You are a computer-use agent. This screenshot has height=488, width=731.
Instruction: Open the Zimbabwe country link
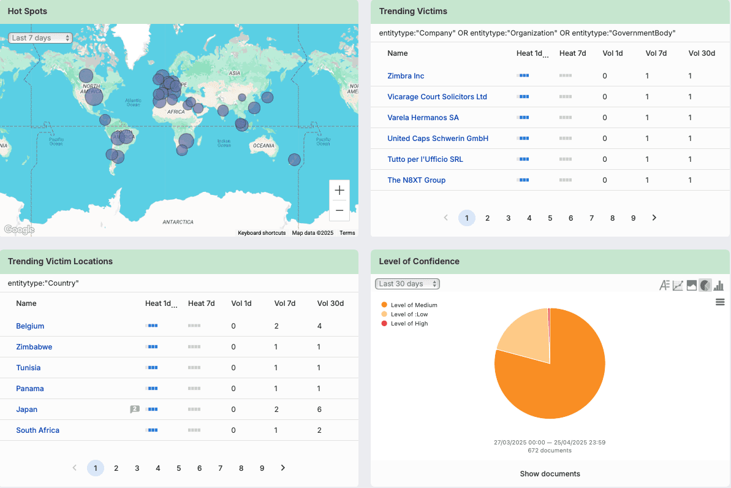click(x=34, y=346)
